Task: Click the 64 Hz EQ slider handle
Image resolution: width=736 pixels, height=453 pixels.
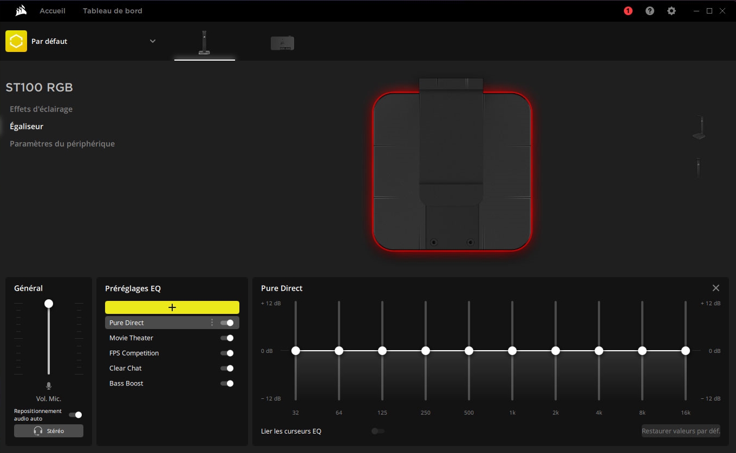Action: tap(339, 351)
